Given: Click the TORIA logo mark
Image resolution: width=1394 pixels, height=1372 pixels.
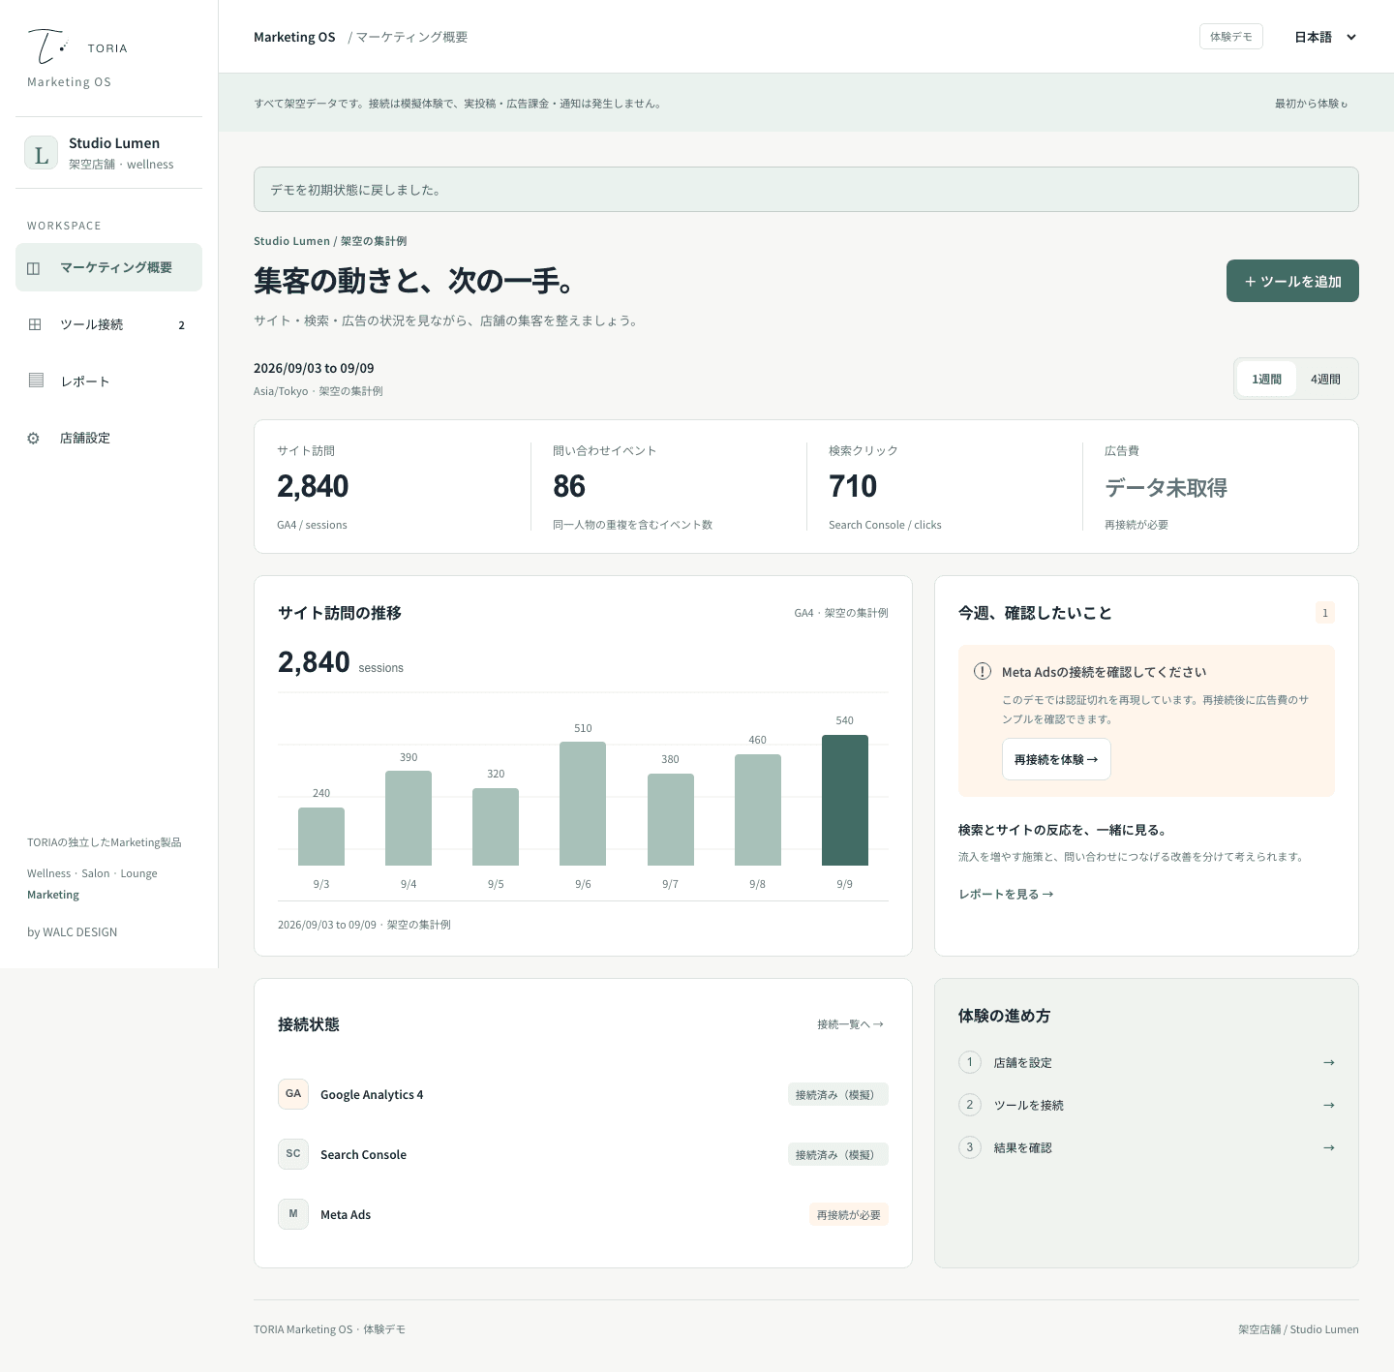Looking at the screenshot, I should coord(47,46).
